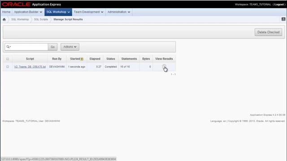Sort by the Bytes column header
The image size is (287, 161).
click(146, 59)
